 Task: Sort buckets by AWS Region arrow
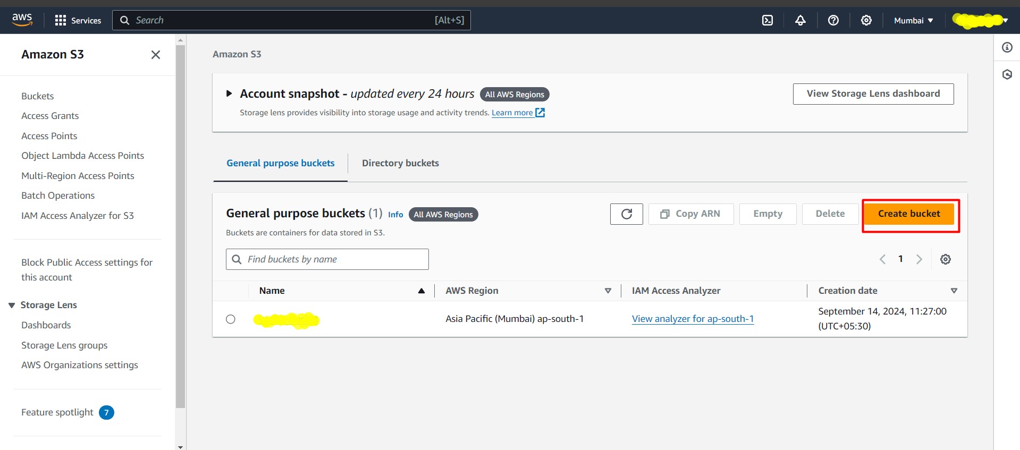pyautogui.click(x=608, y=291)
